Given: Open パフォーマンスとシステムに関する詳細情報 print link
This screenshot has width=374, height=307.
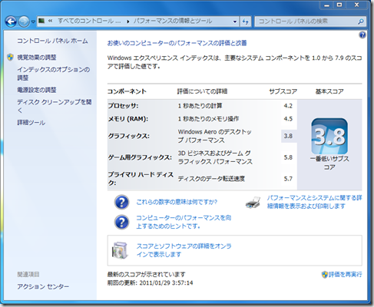Looking at the screenshot, I should pyautogui.click(x=314, y=202).
